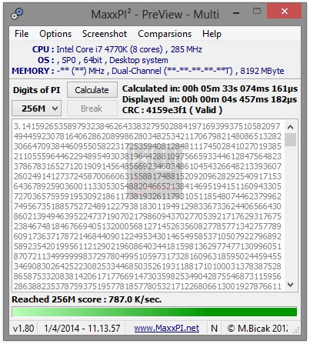The height and width of the screenshot is (344, 310).
Task: Click the scrollbar up arrow
Action: [x=290, y=127]
